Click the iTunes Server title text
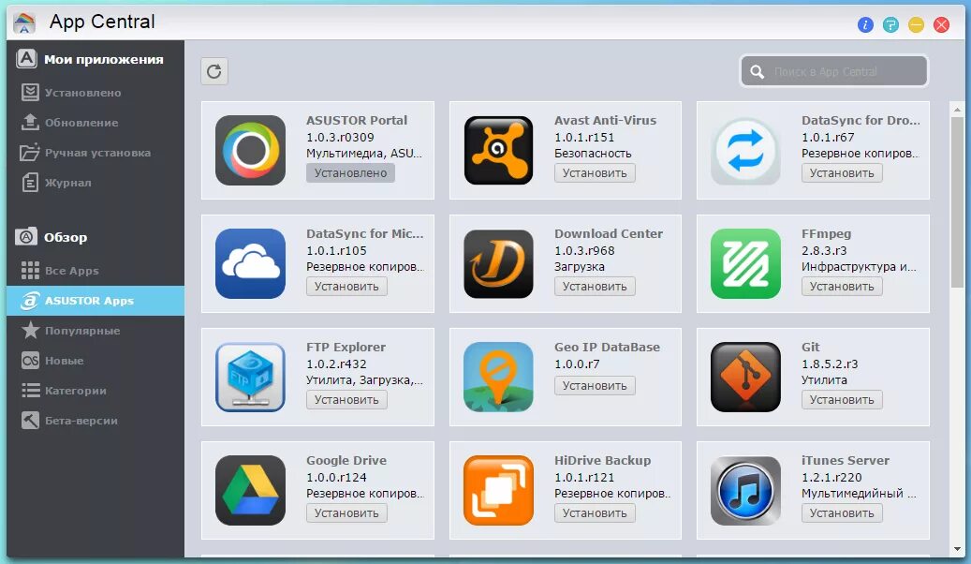The image size is (971, 564). [x=846, y=461]
